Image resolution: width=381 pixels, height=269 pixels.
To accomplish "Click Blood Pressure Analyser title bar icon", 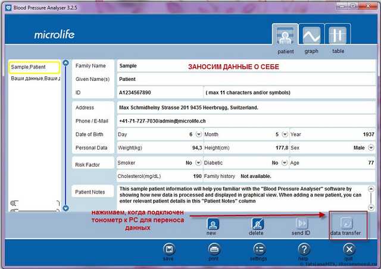I will [x=8, y=8].
